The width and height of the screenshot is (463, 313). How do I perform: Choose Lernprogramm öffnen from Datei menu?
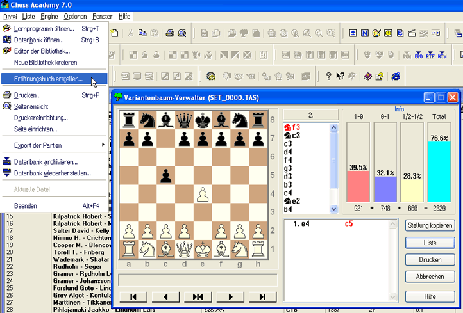[55, 29]
